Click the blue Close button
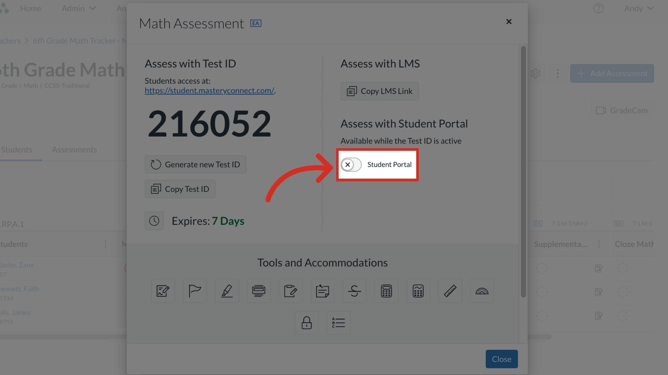The image size is (668, 375). coord(502,359)
